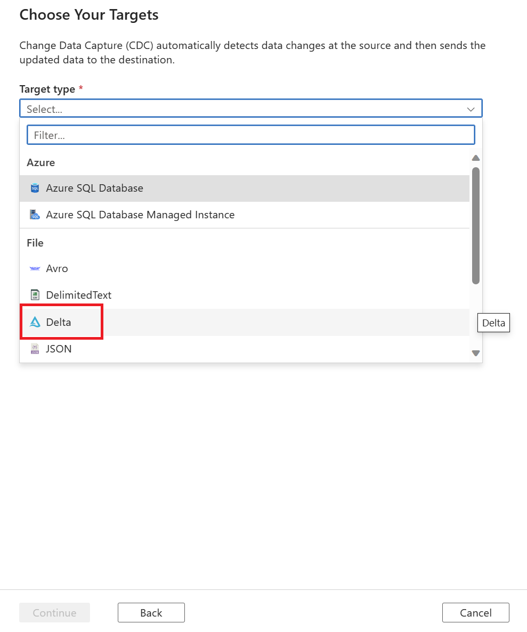This screenshot has height=632, width=527.
Task: Open the Target type dropdown
Action: click(x=250, y=108)
